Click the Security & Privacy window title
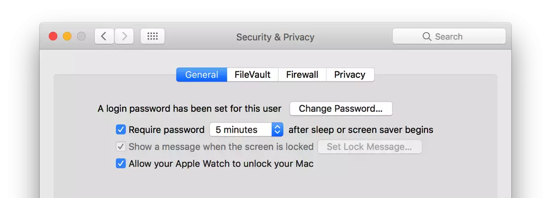This screenshot has height=198, width=551. tap(275, 37)
